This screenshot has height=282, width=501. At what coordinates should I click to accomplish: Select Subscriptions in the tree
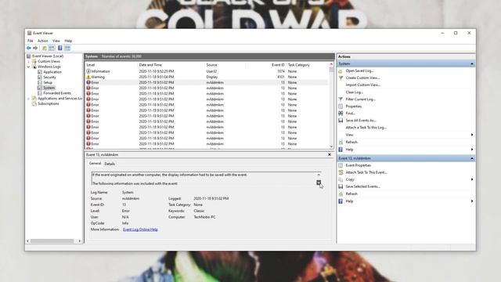pyautogui.click(x=49, y=103)
